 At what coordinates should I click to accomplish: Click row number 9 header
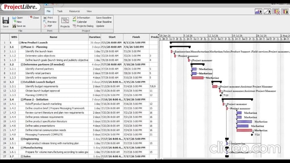click(5, 78)
